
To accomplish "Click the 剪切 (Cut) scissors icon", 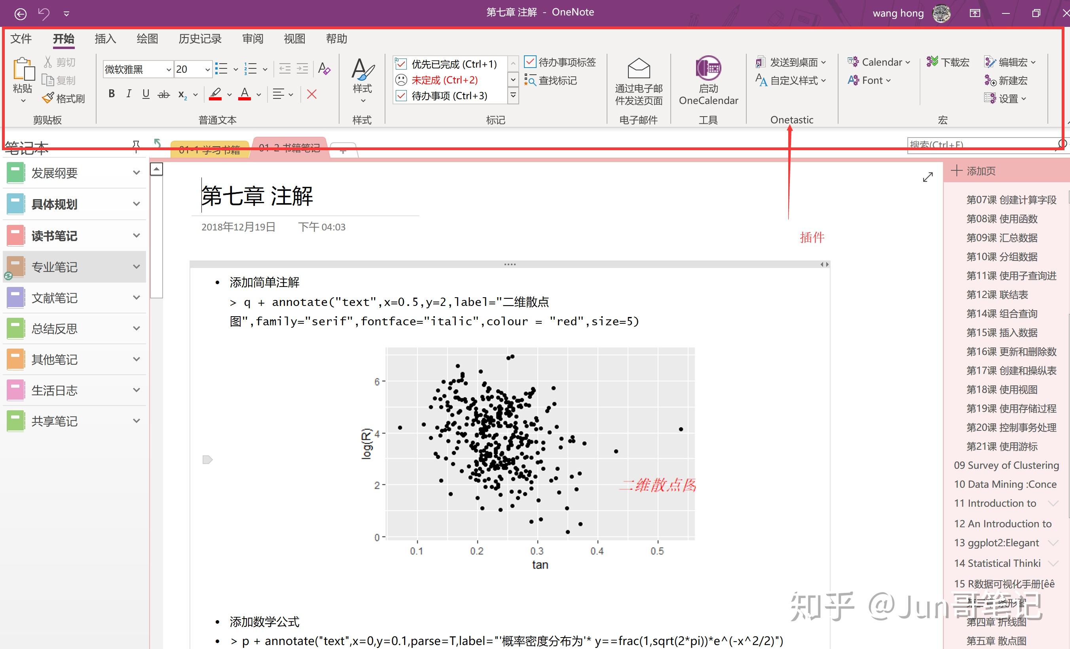I will pos(49,61).
